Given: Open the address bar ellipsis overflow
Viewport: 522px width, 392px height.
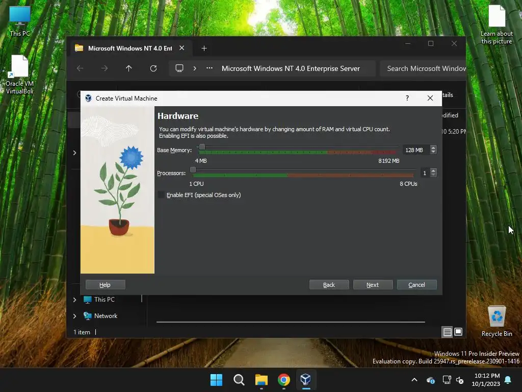Looking at the screenshot, I should pyautogui.click(x=210, y=68).
